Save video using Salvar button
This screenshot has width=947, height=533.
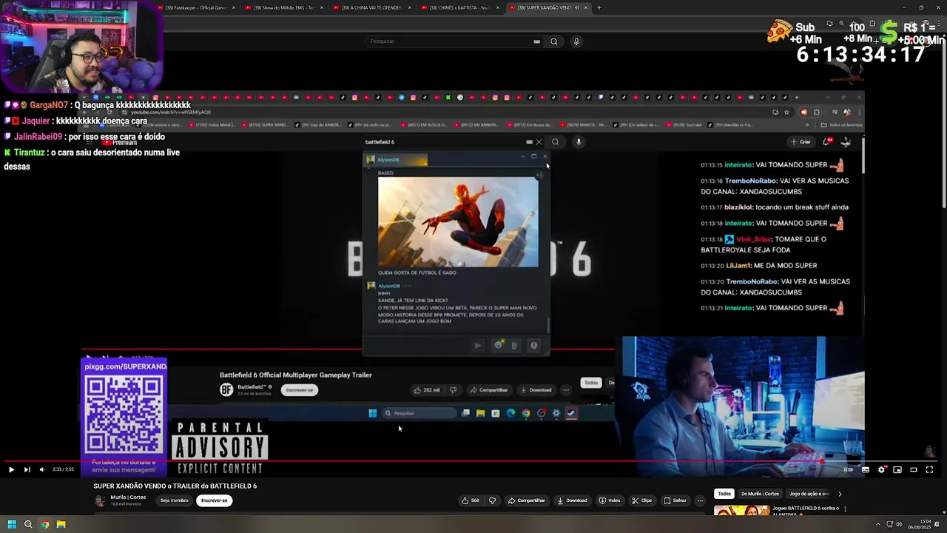675,500
